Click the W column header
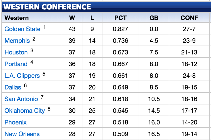 pos(72,18)
